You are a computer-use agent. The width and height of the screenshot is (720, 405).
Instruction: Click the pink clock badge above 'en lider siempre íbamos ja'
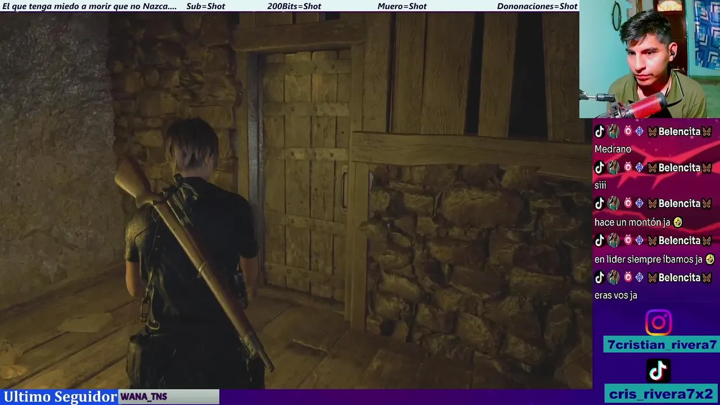[628, 241]
